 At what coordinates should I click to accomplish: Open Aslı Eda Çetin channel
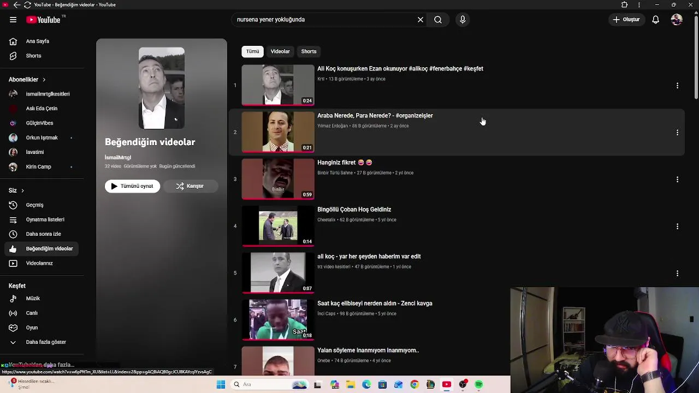point(42,108)
